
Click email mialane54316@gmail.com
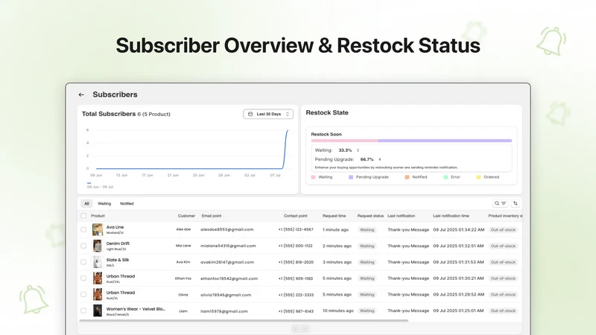point(228,246)
